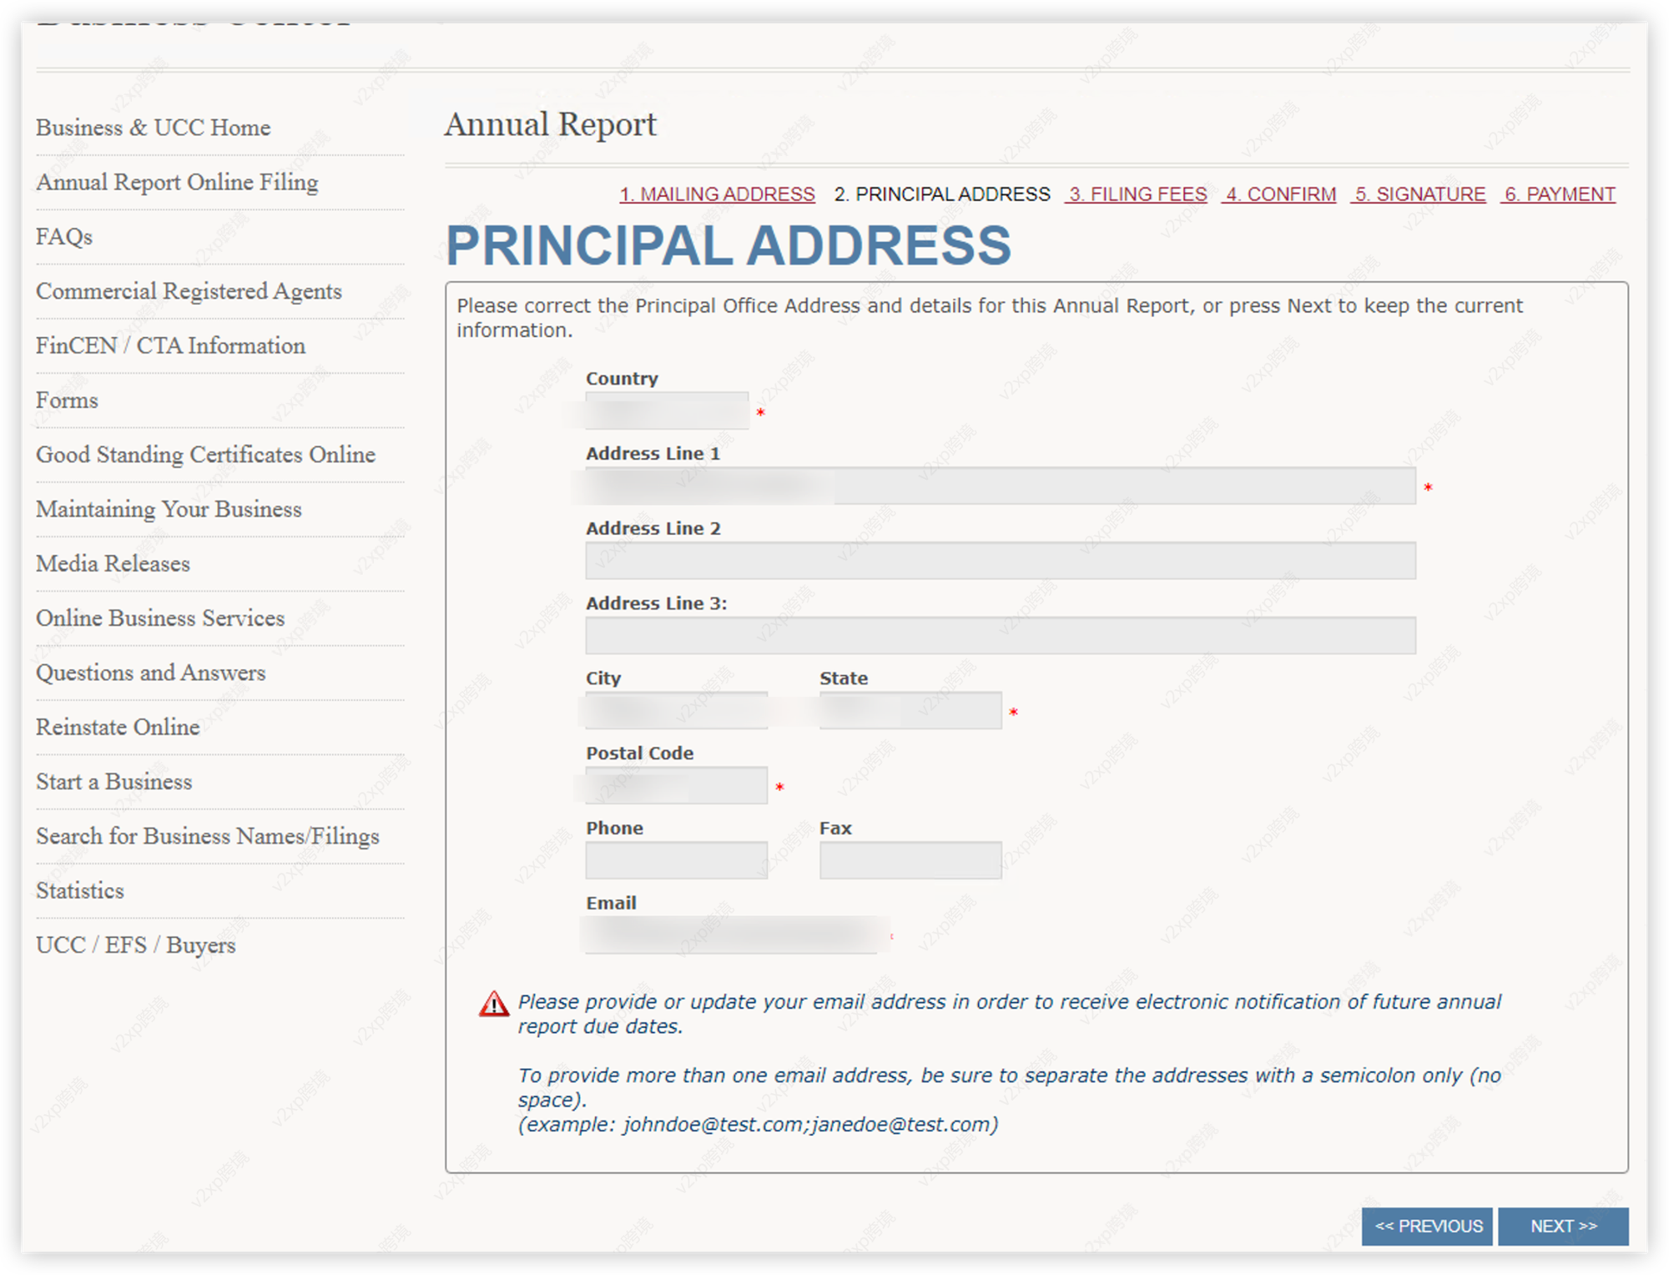
Task: Go to FAQs page
Action: [x=64, y=237]
